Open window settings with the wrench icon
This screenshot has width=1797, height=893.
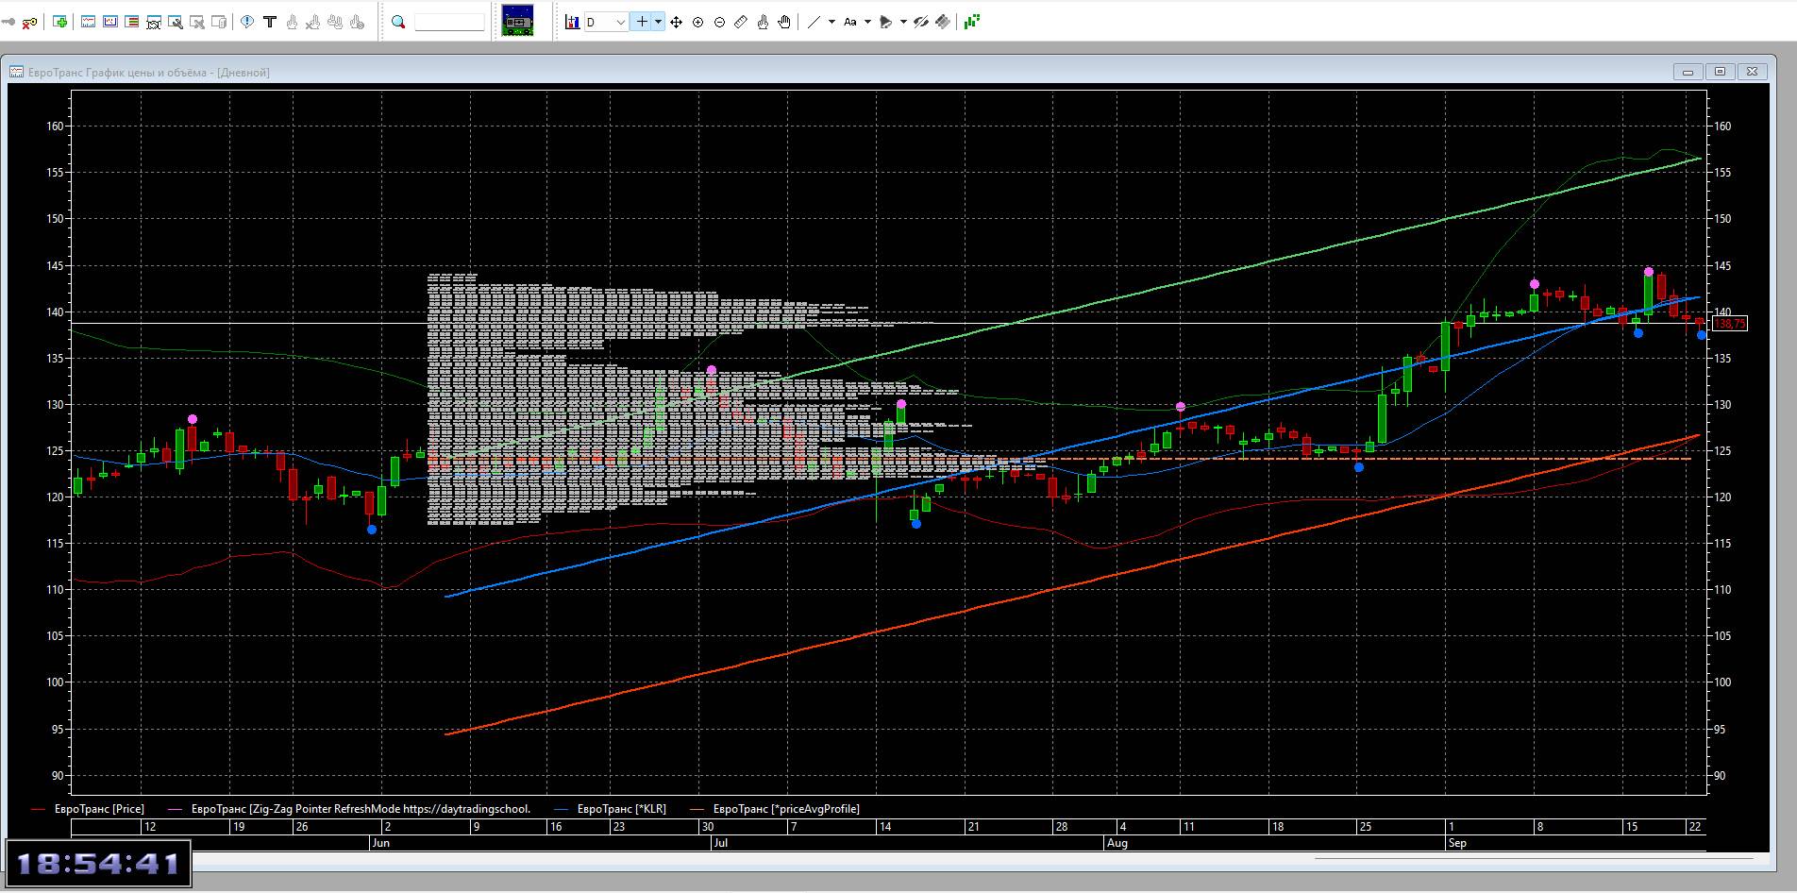click(x=176, y=22)
